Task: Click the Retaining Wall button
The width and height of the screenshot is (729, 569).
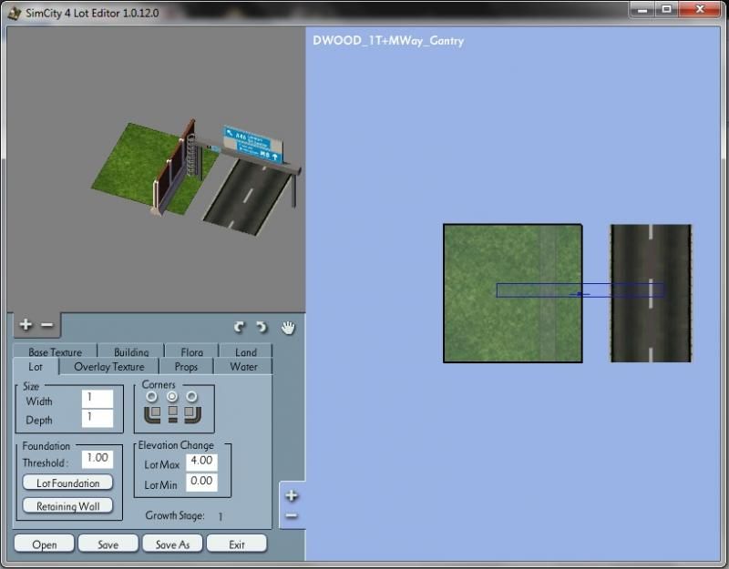Action: click(x=67, y=506)
